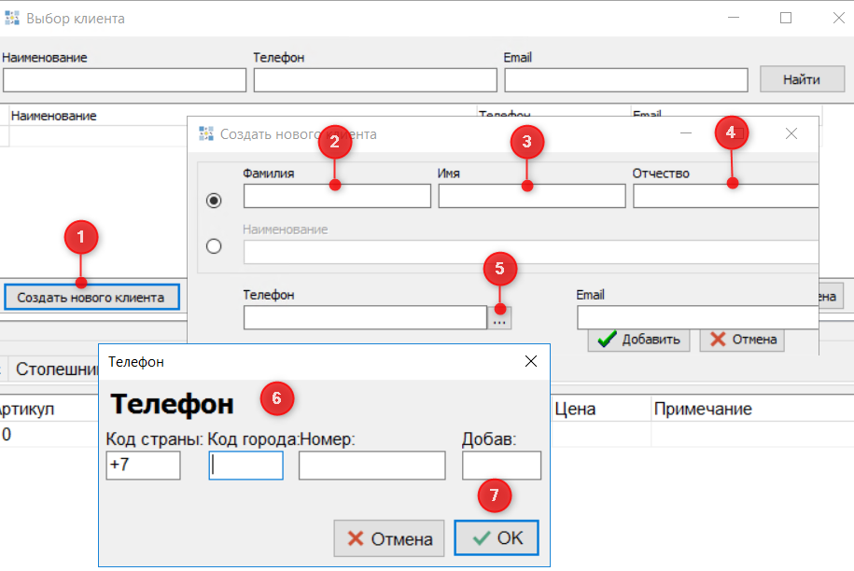Cancel the Телефон dialog with Отмена

click(x=389, y=538)
